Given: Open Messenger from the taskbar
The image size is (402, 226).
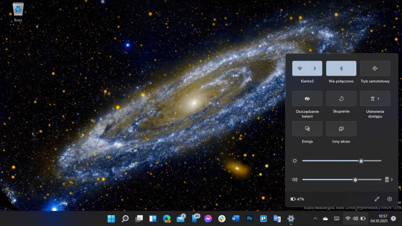Looking at the screenshot, I should click(x=208, y=219).
